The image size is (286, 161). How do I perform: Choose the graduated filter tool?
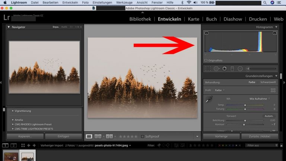tap(232, 69)
